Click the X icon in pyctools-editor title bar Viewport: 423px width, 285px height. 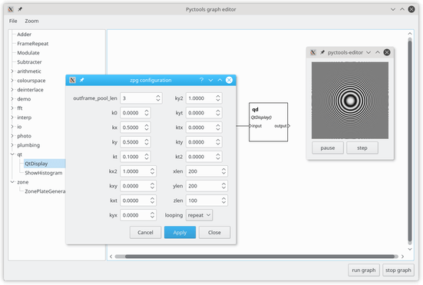[313, 52]
